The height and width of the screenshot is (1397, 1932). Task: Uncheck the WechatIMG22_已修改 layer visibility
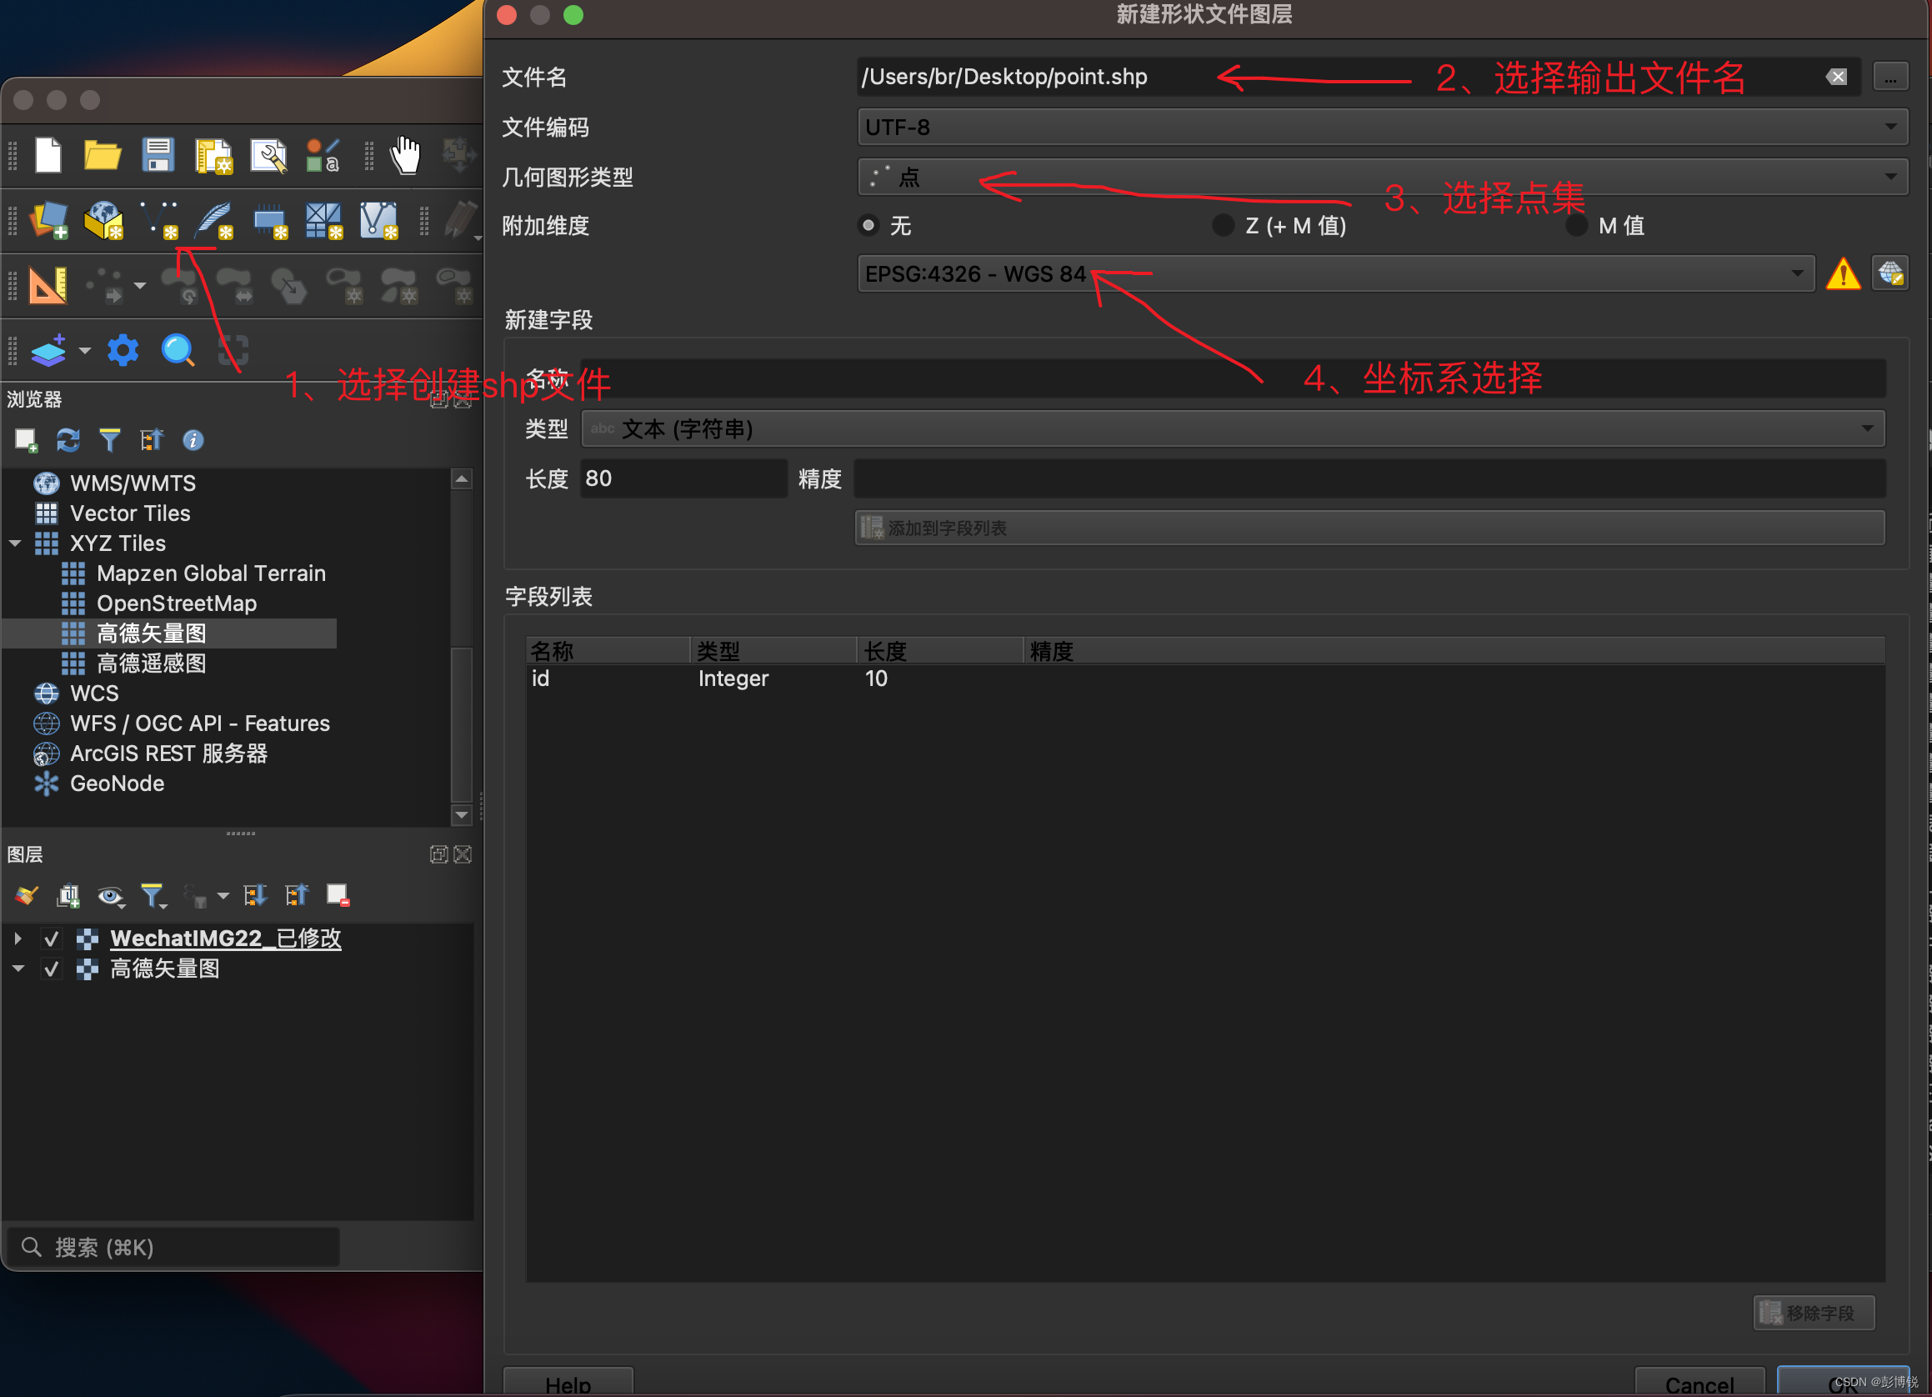(52, 939)
